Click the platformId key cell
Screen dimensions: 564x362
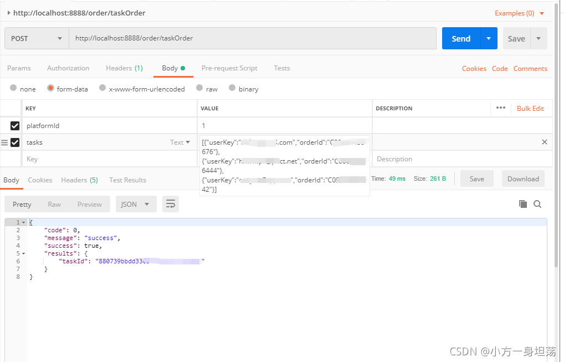(x=110, y=126)
